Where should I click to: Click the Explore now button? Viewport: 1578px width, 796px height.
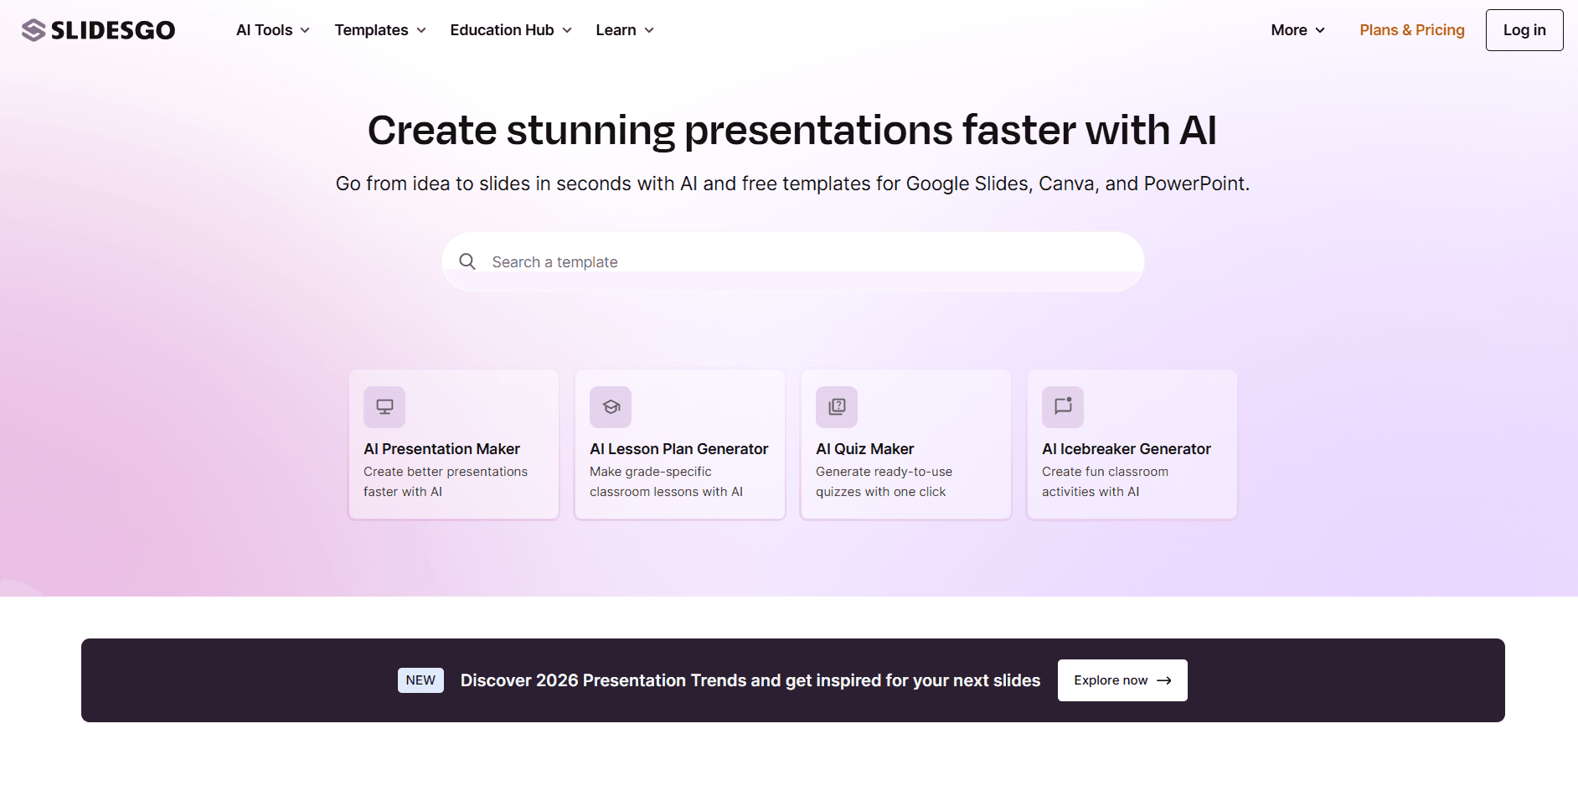point(1122,680)
